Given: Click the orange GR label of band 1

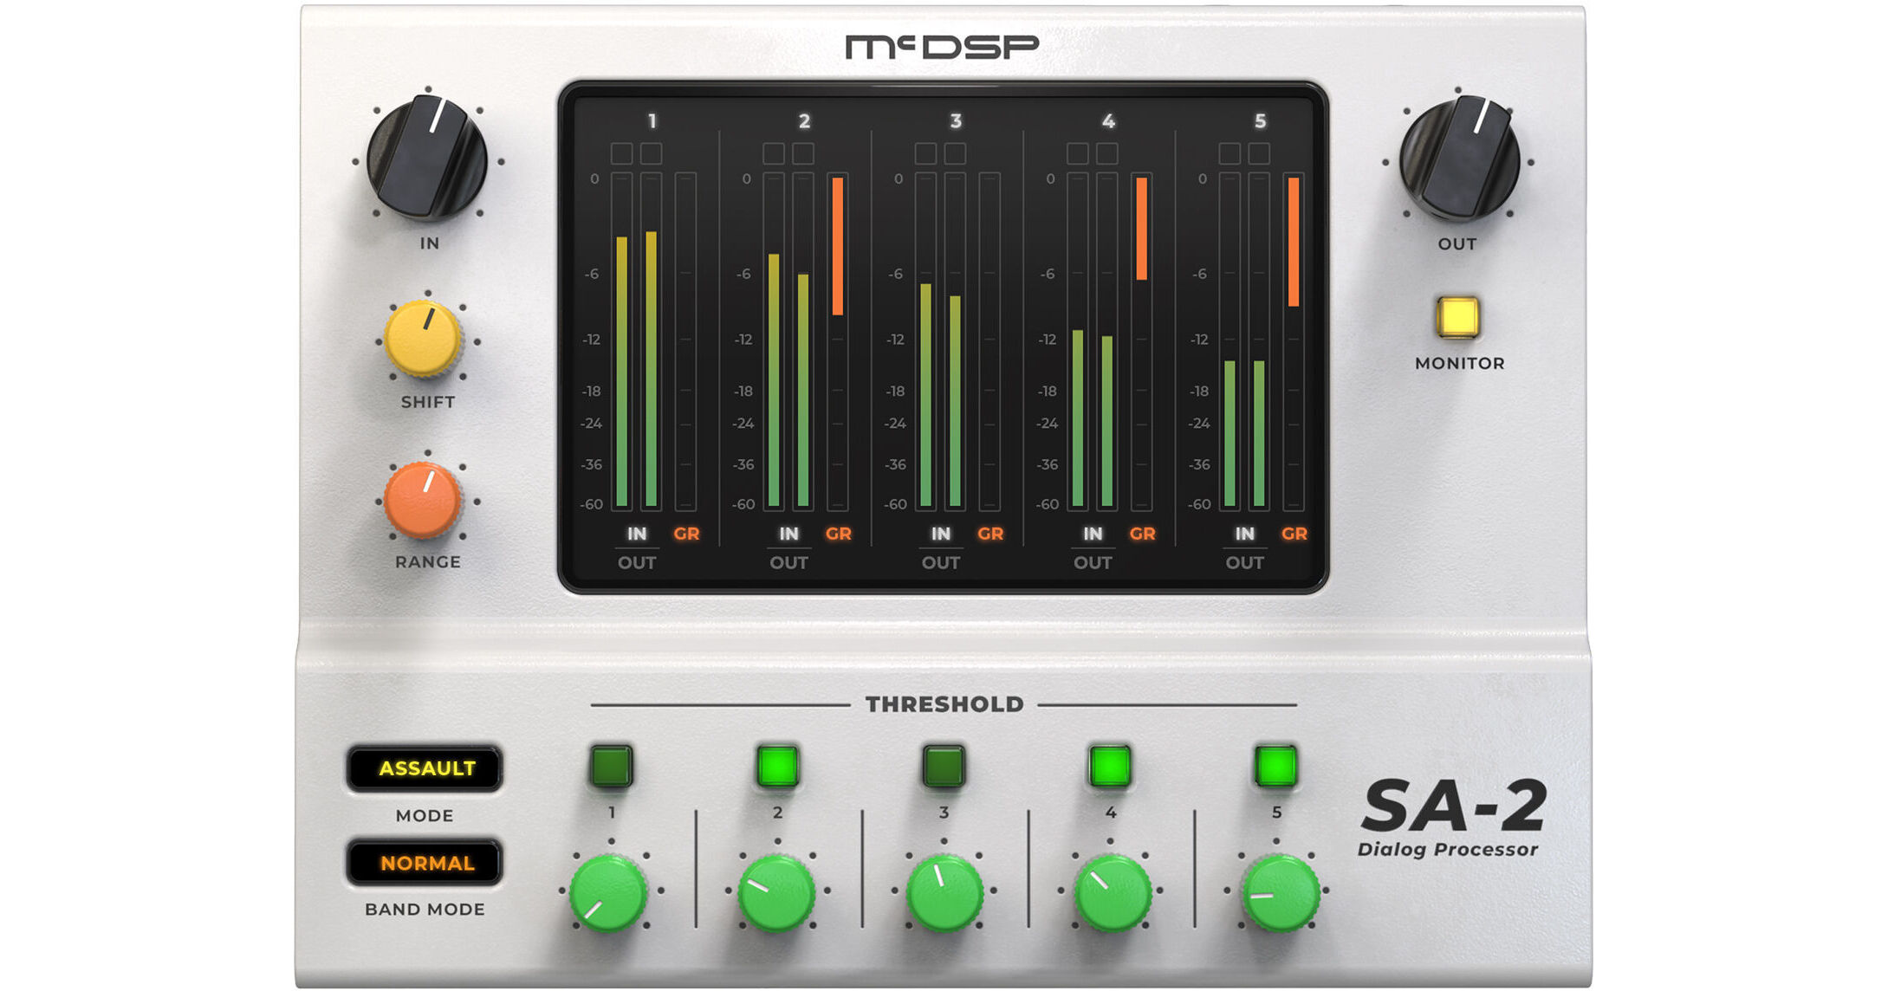Looking at the screenshot, I should [686, 534].
